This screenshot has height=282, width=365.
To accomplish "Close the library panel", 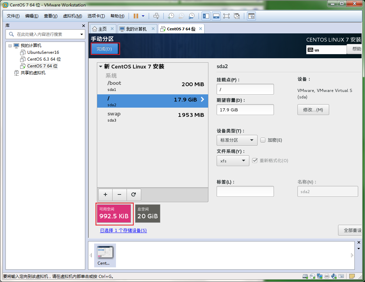I will point(83,26).
